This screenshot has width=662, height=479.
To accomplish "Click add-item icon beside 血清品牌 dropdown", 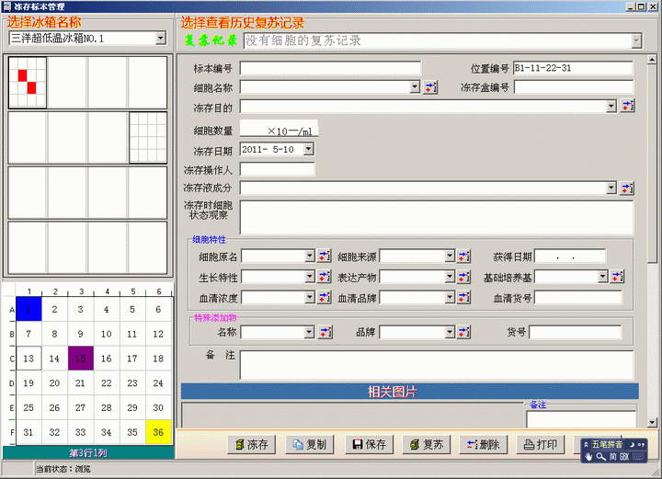I will 463,297.
